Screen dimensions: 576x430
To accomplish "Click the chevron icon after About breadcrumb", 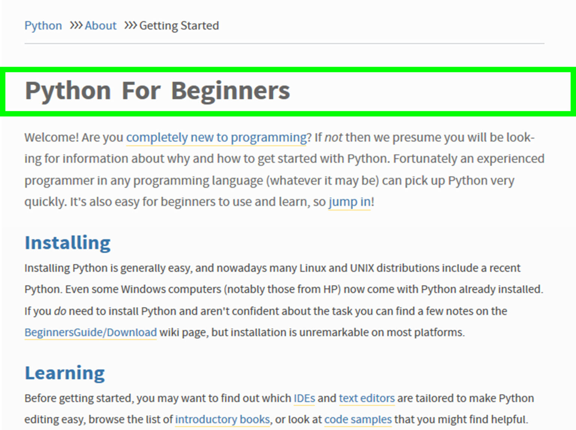I will pos(130,25).
